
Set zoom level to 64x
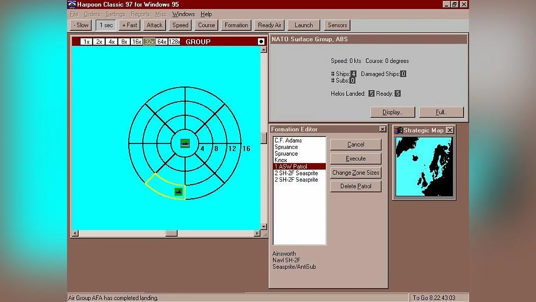pyautogui.click(x=162, y=42)
